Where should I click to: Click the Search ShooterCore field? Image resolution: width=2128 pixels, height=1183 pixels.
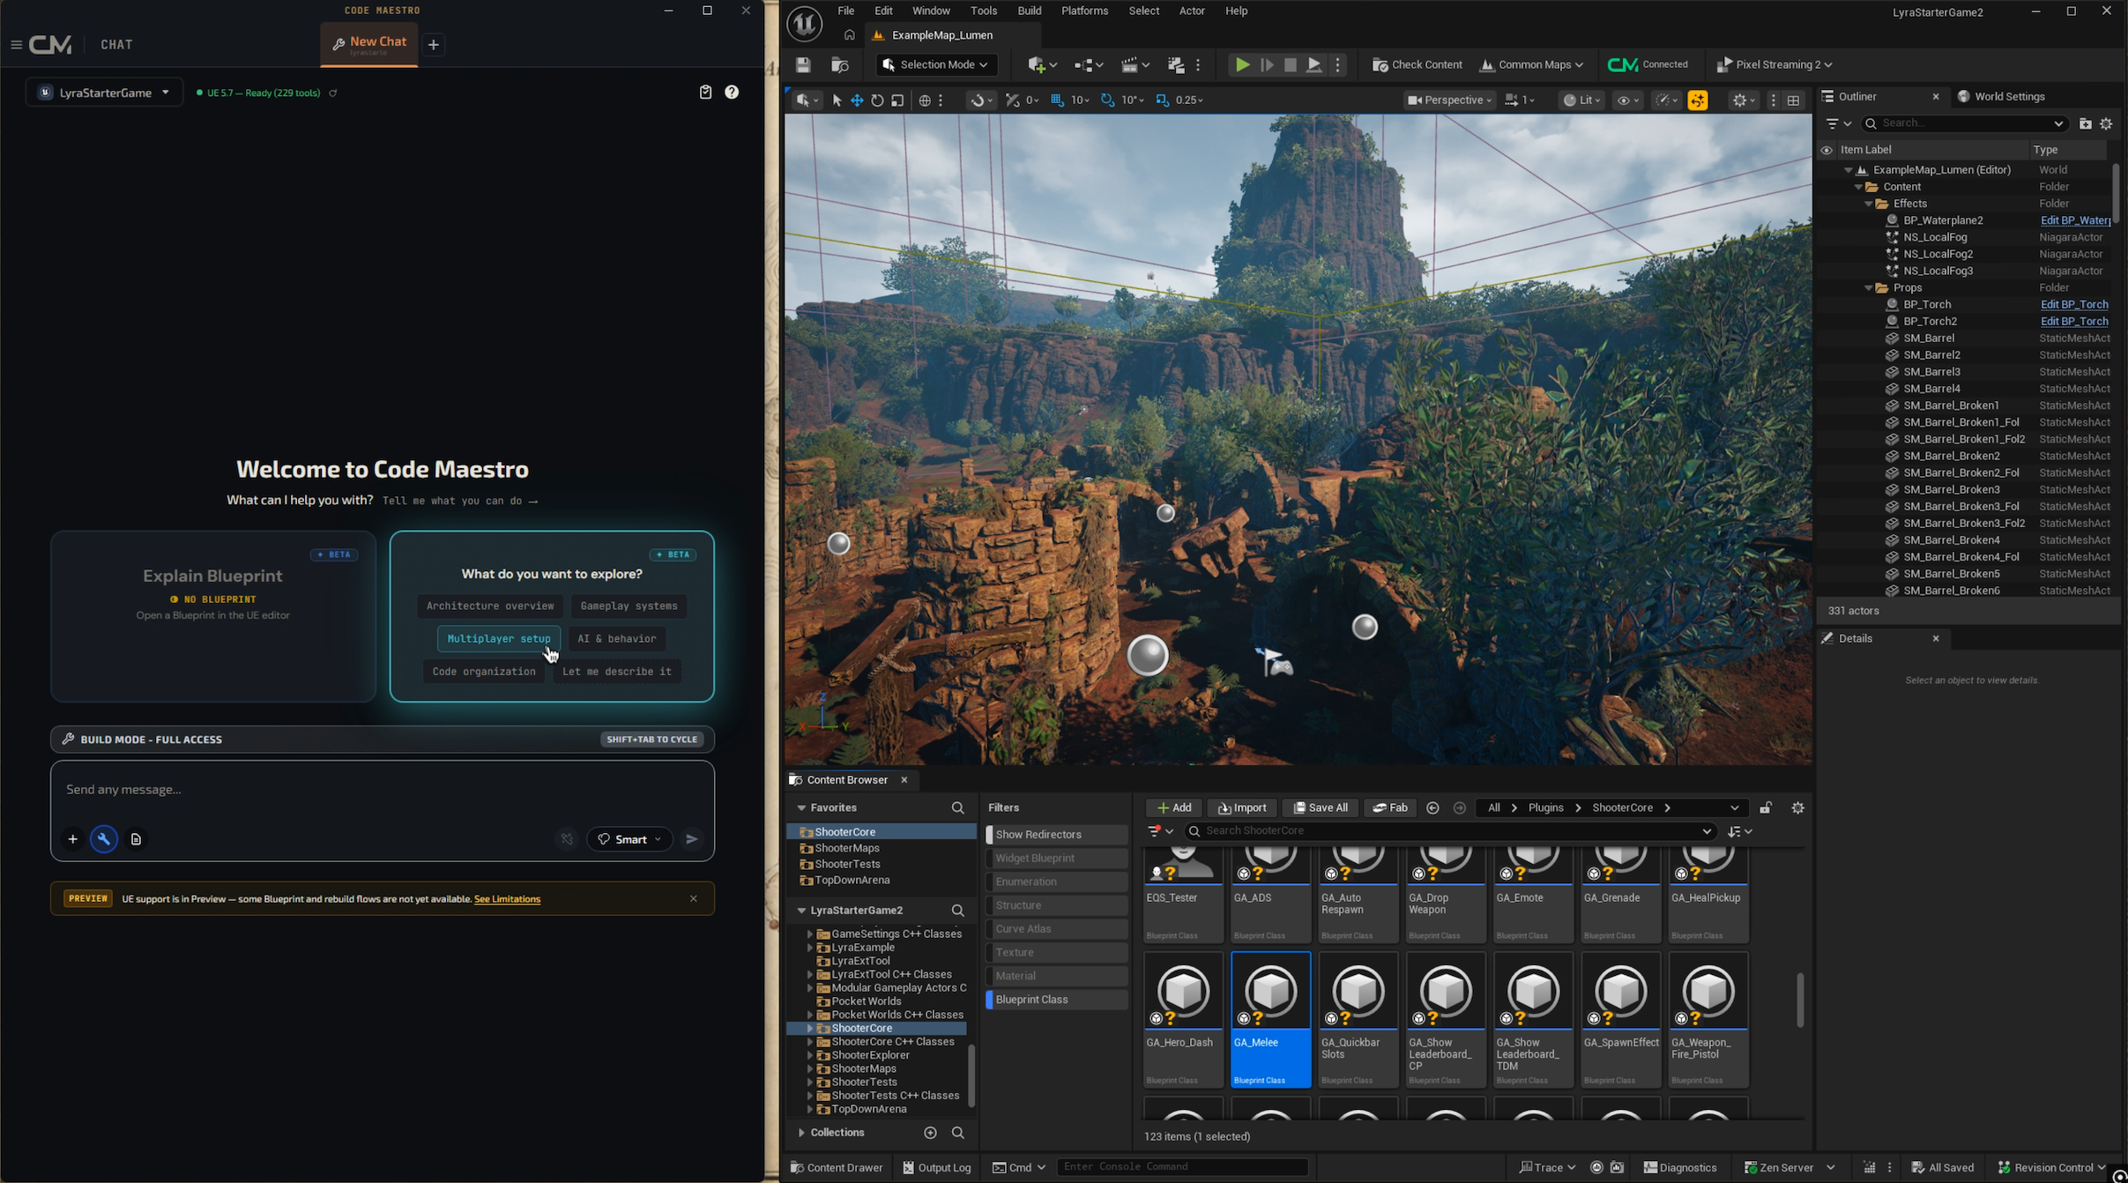[x=1451, y=830]
